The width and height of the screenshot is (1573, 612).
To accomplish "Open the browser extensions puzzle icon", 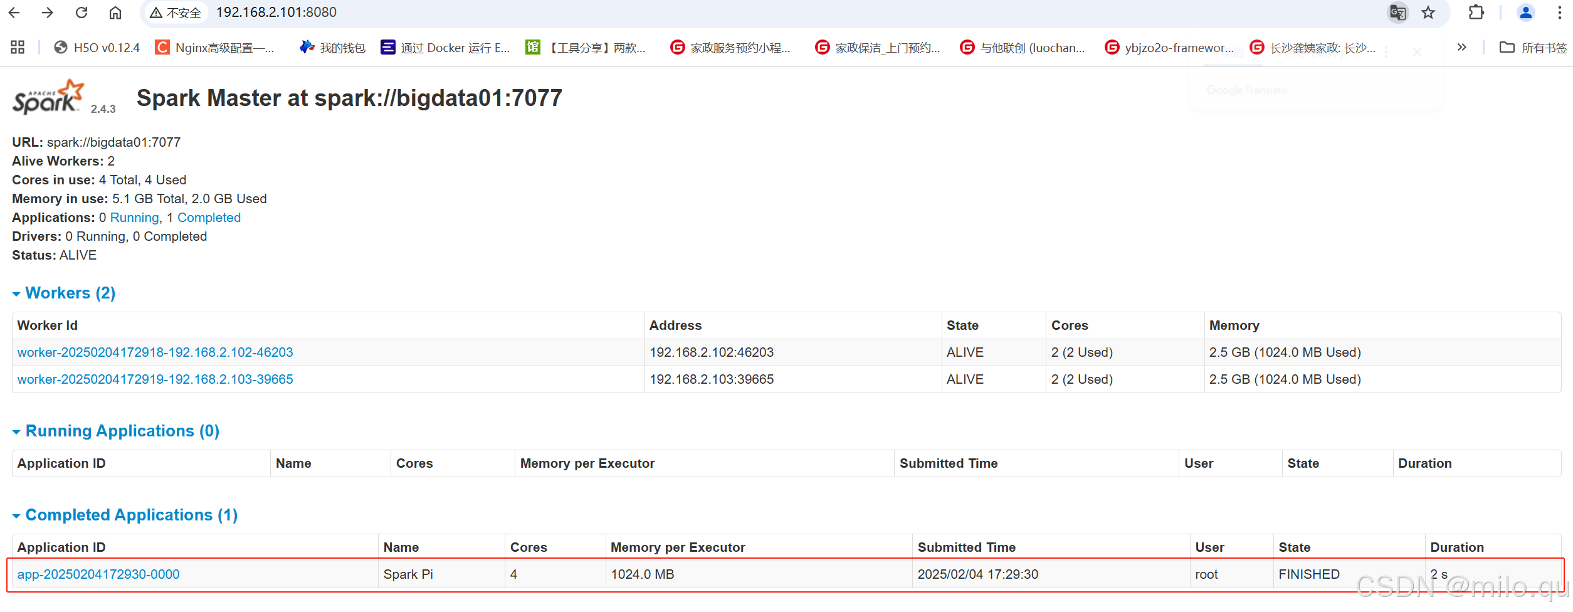I will (1476, 13).
